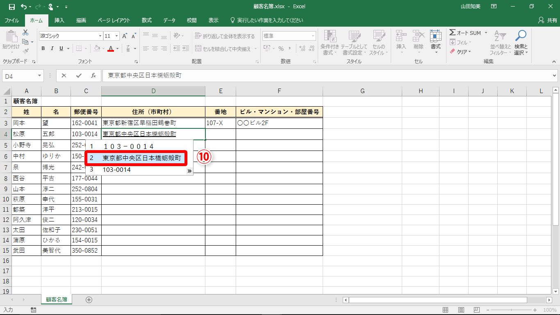
Task: Click the Undo arrow in quick access toolbar
Action: click(x=23, y=7)
